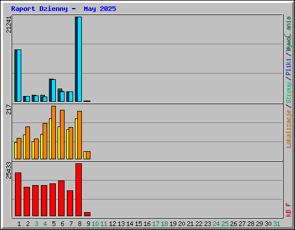This screenshot has width=295, height=230.
Task: Click the Pliki blue legend label
Action: (x=289, y=67)
